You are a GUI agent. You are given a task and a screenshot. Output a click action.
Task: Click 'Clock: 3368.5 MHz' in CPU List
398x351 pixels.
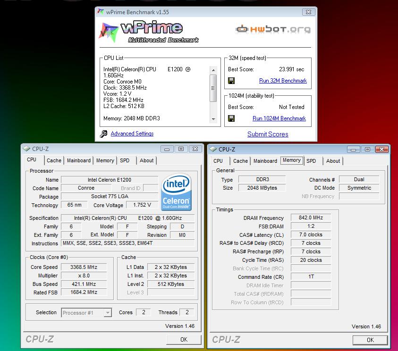125,88
